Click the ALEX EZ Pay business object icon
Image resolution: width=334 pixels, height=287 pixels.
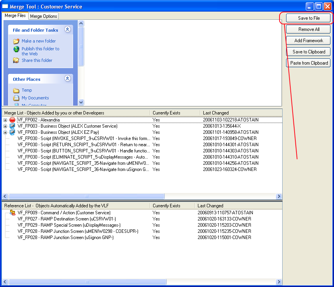[x=12, y=132]
